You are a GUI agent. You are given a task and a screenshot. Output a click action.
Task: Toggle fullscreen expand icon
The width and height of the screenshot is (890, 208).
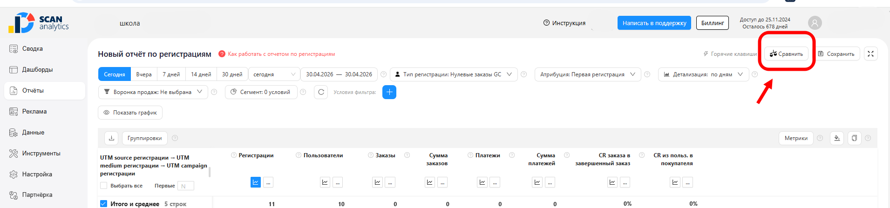pos(871,54)
